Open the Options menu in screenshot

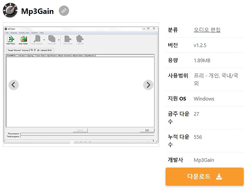point(35,33)
